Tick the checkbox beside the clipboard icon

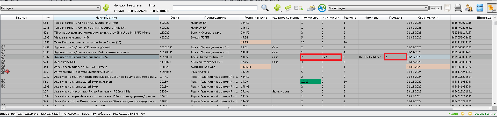pos(296,8)
